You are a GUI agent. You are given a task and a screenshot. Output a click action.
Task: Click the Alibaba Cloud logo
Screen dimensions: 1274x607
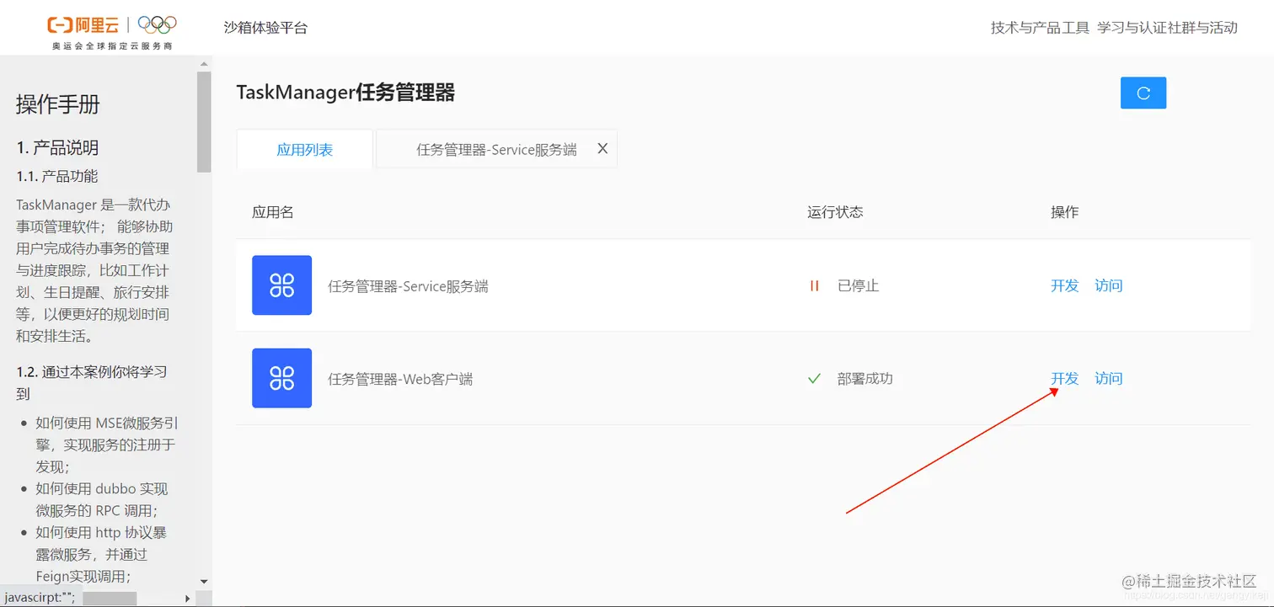coord(83,25)
